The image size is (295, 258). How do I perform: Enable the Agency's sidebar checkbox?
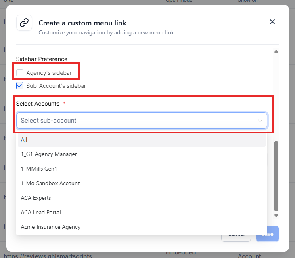point(20,73)
